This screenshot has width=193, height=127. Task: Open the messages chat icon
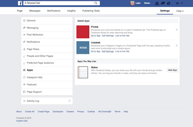[163, 3]
